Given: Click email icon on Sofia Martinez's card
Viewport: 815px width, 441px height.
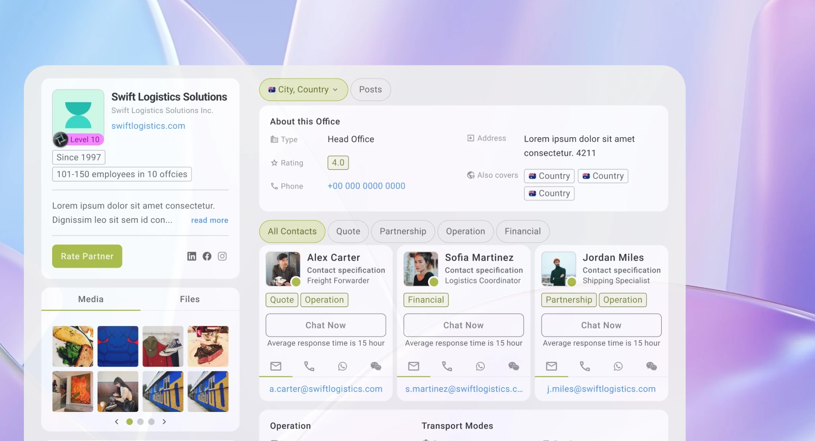Looking at the screenshot, I should tap(414, 366).
